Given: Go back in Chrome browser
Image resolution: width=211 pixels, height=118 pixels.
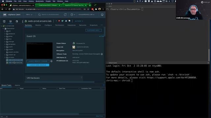Looking at the screenshot, I should coord(2,9).
